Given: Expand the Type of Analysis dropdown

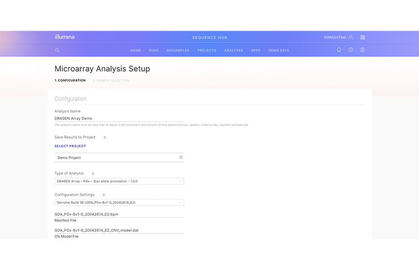Looking at the screenshot, I should (119, 181).
